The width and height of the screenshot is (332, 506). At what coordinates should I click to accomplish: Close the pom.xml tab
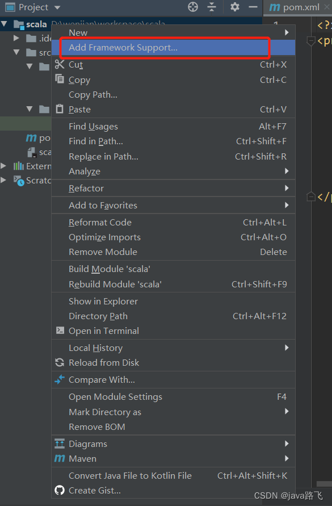coord(327,7)
